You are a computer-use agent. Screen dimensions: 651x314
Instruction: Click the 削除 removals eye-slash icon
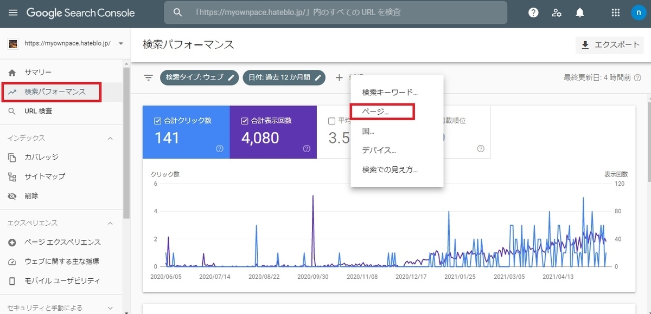click(12, 196)
